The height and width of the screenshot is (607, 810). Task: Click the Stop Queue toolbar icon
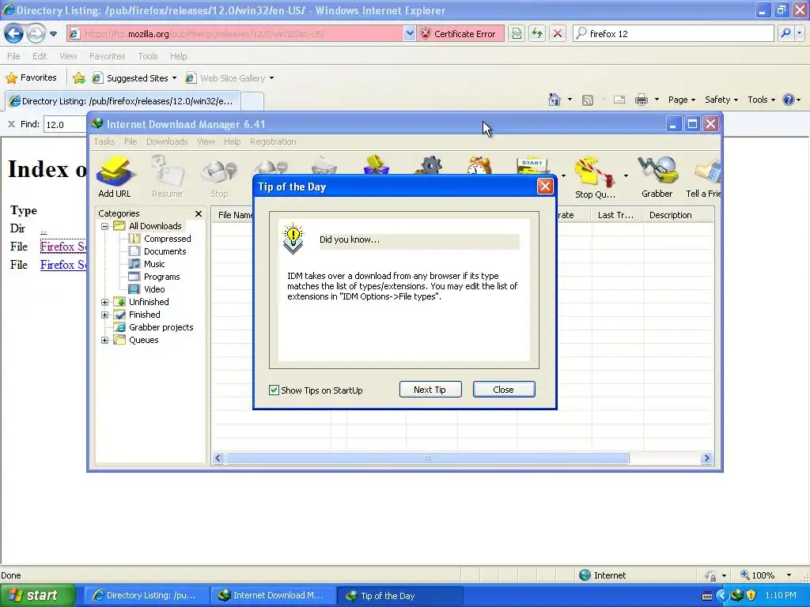595,177
